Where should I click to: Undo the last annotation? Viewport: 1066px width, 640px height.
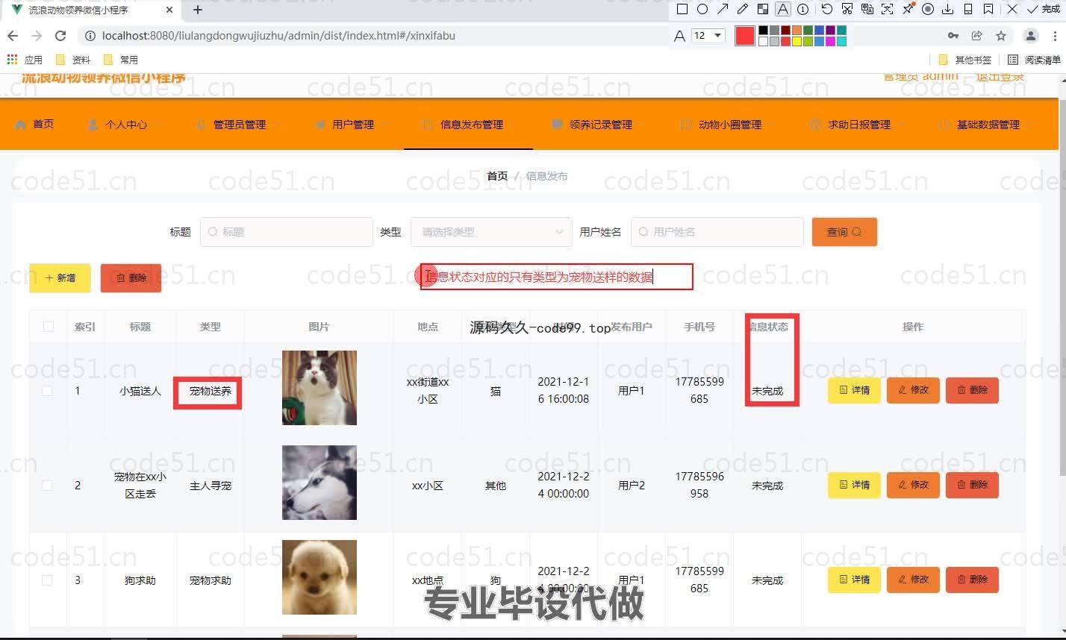(827, 9)
